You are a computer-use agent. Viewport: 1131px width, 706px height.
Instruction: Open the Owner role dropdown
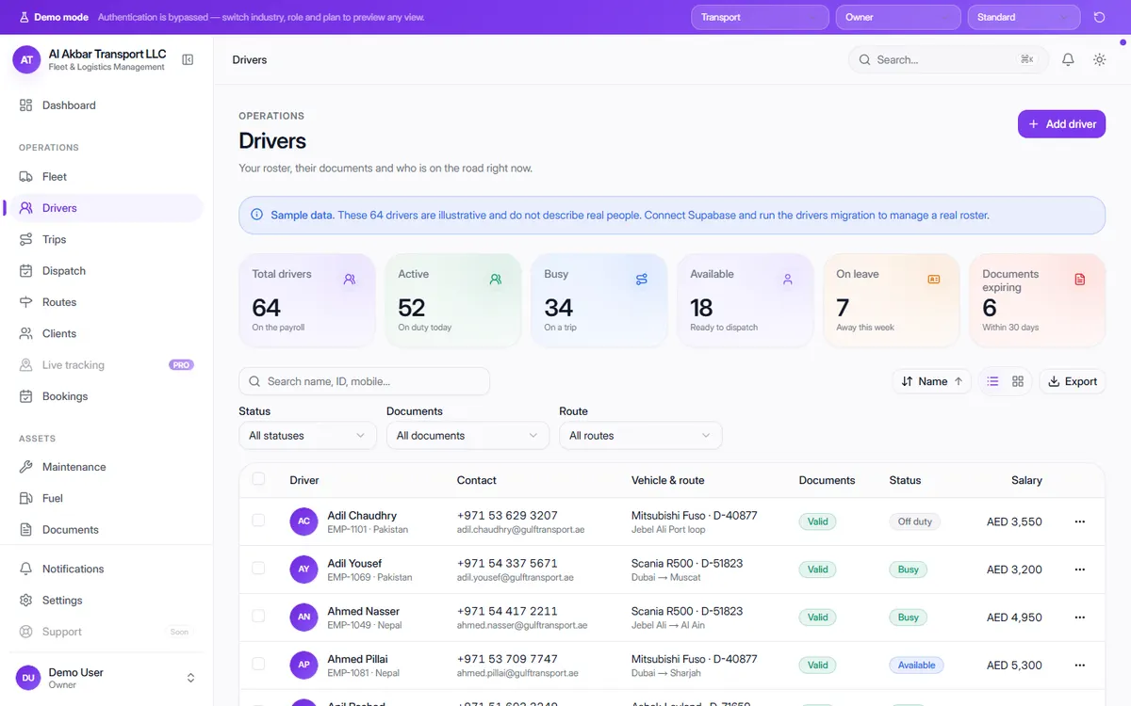point(898,17)
